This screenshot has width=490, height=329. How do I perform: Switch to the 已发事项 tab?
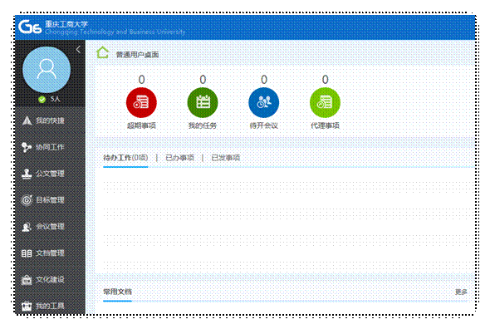226,158
